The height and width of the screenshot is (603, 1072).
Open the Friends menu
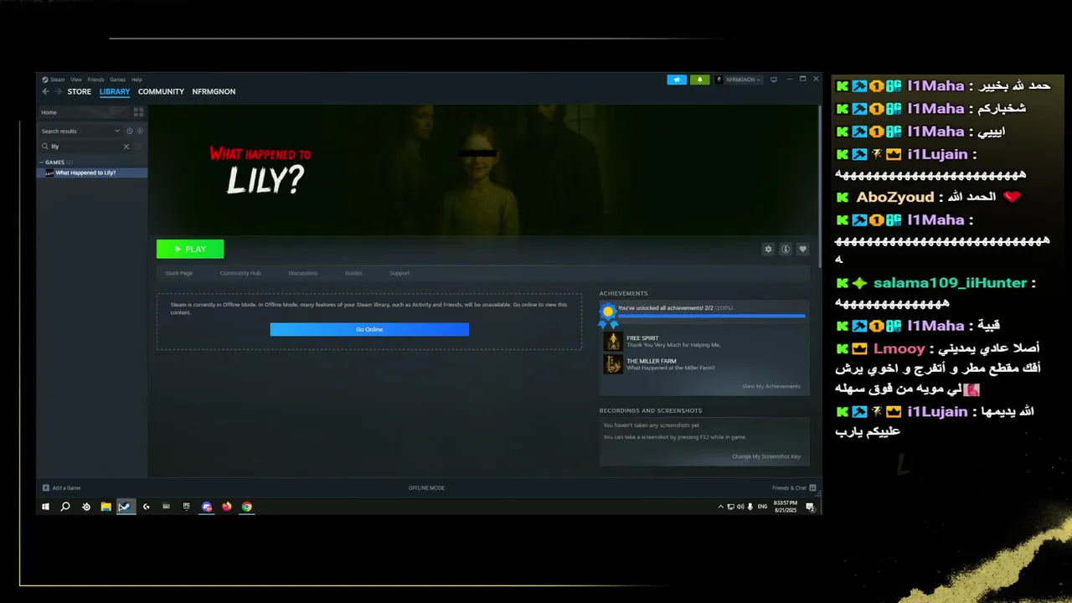[x=95, y=80]
